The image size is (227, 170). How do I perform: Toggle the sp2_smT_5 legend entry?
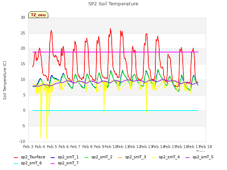coord(199,157)
